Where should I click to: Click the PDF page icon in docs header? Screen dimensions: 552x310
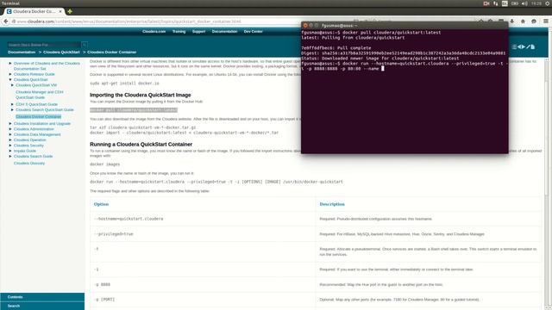(533, 46)
